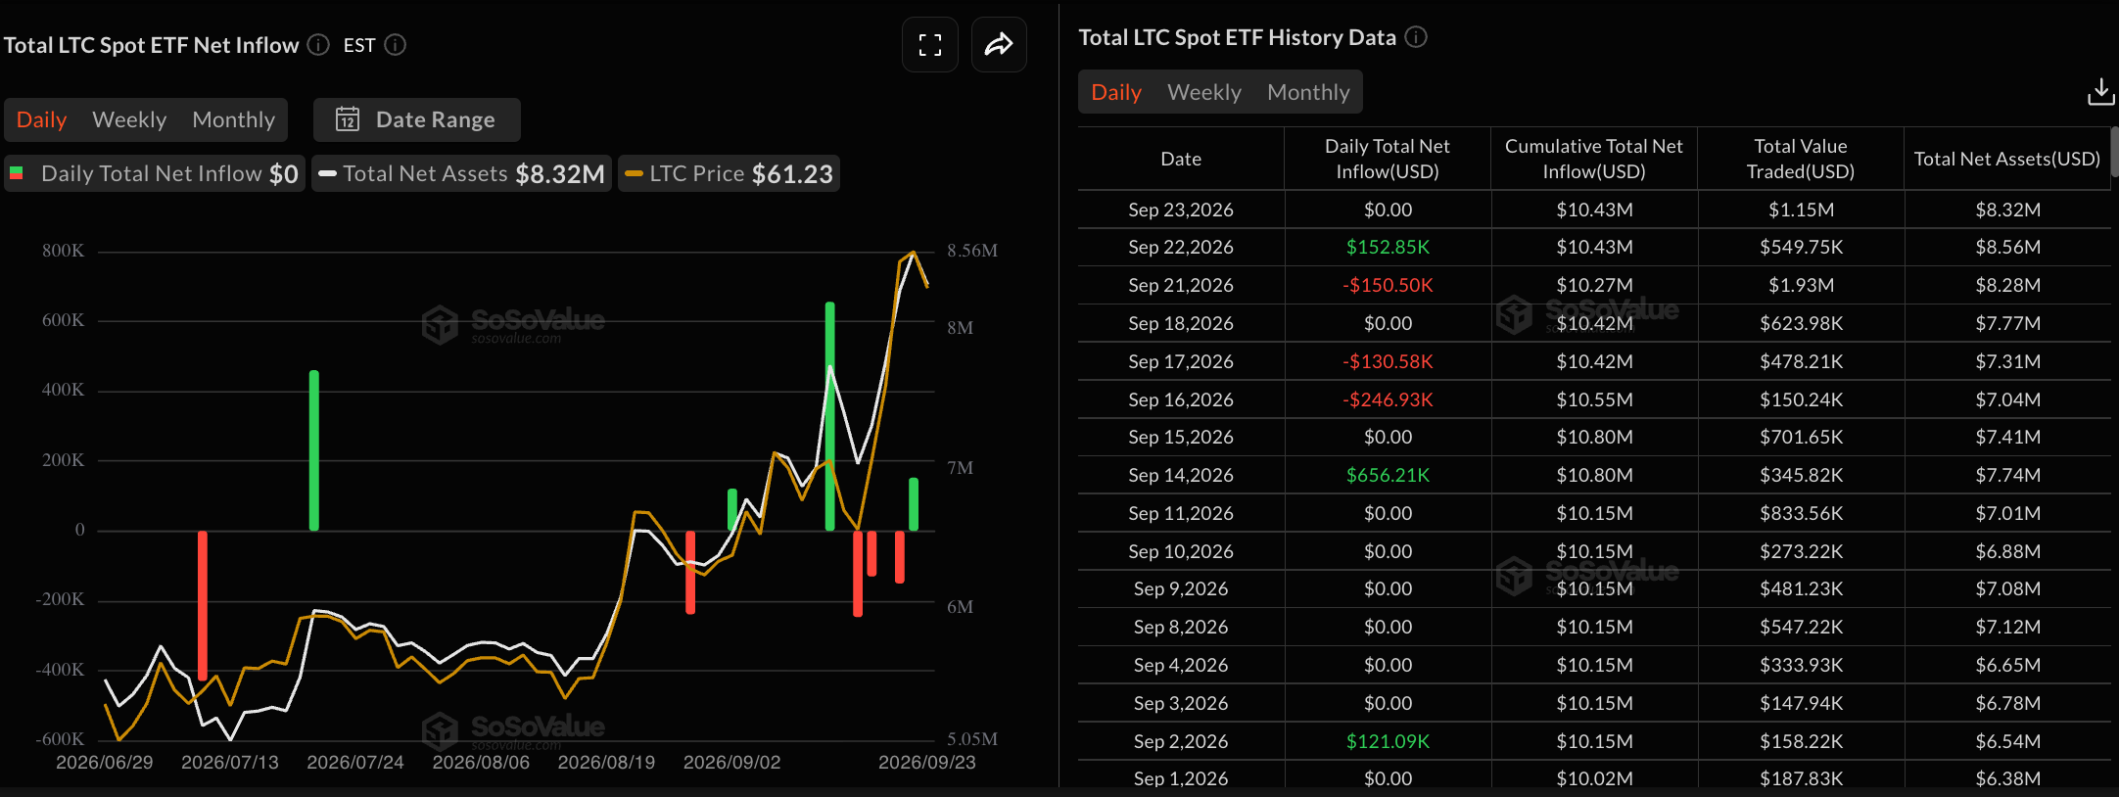2119x797 pixels.
Task: Open fullscreen chart view icon
Action: (x=930, y=45)
